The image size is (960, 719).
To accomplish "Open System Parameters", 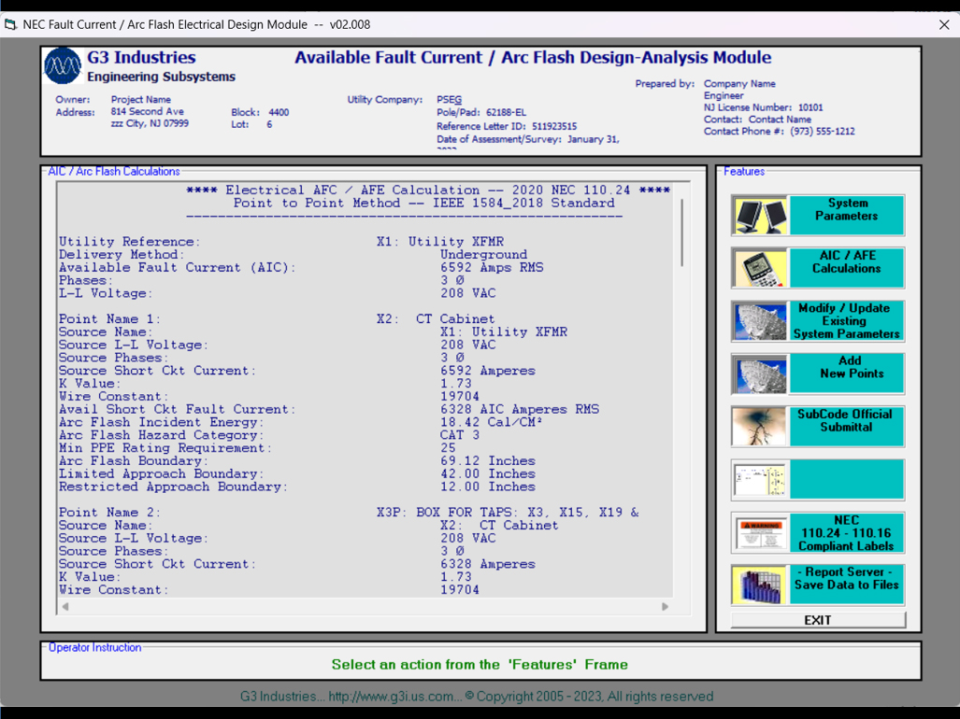I will coord(846,215).
